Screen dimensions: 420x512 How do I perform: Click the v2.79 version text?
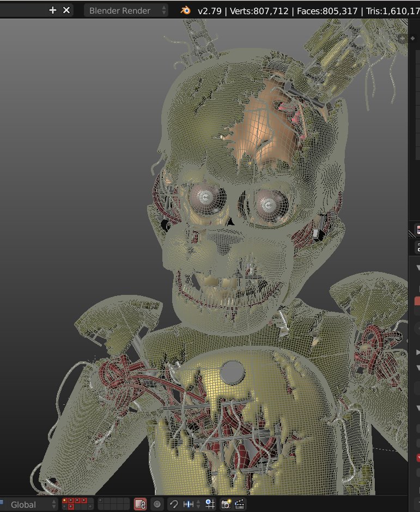tap(210, 11)
